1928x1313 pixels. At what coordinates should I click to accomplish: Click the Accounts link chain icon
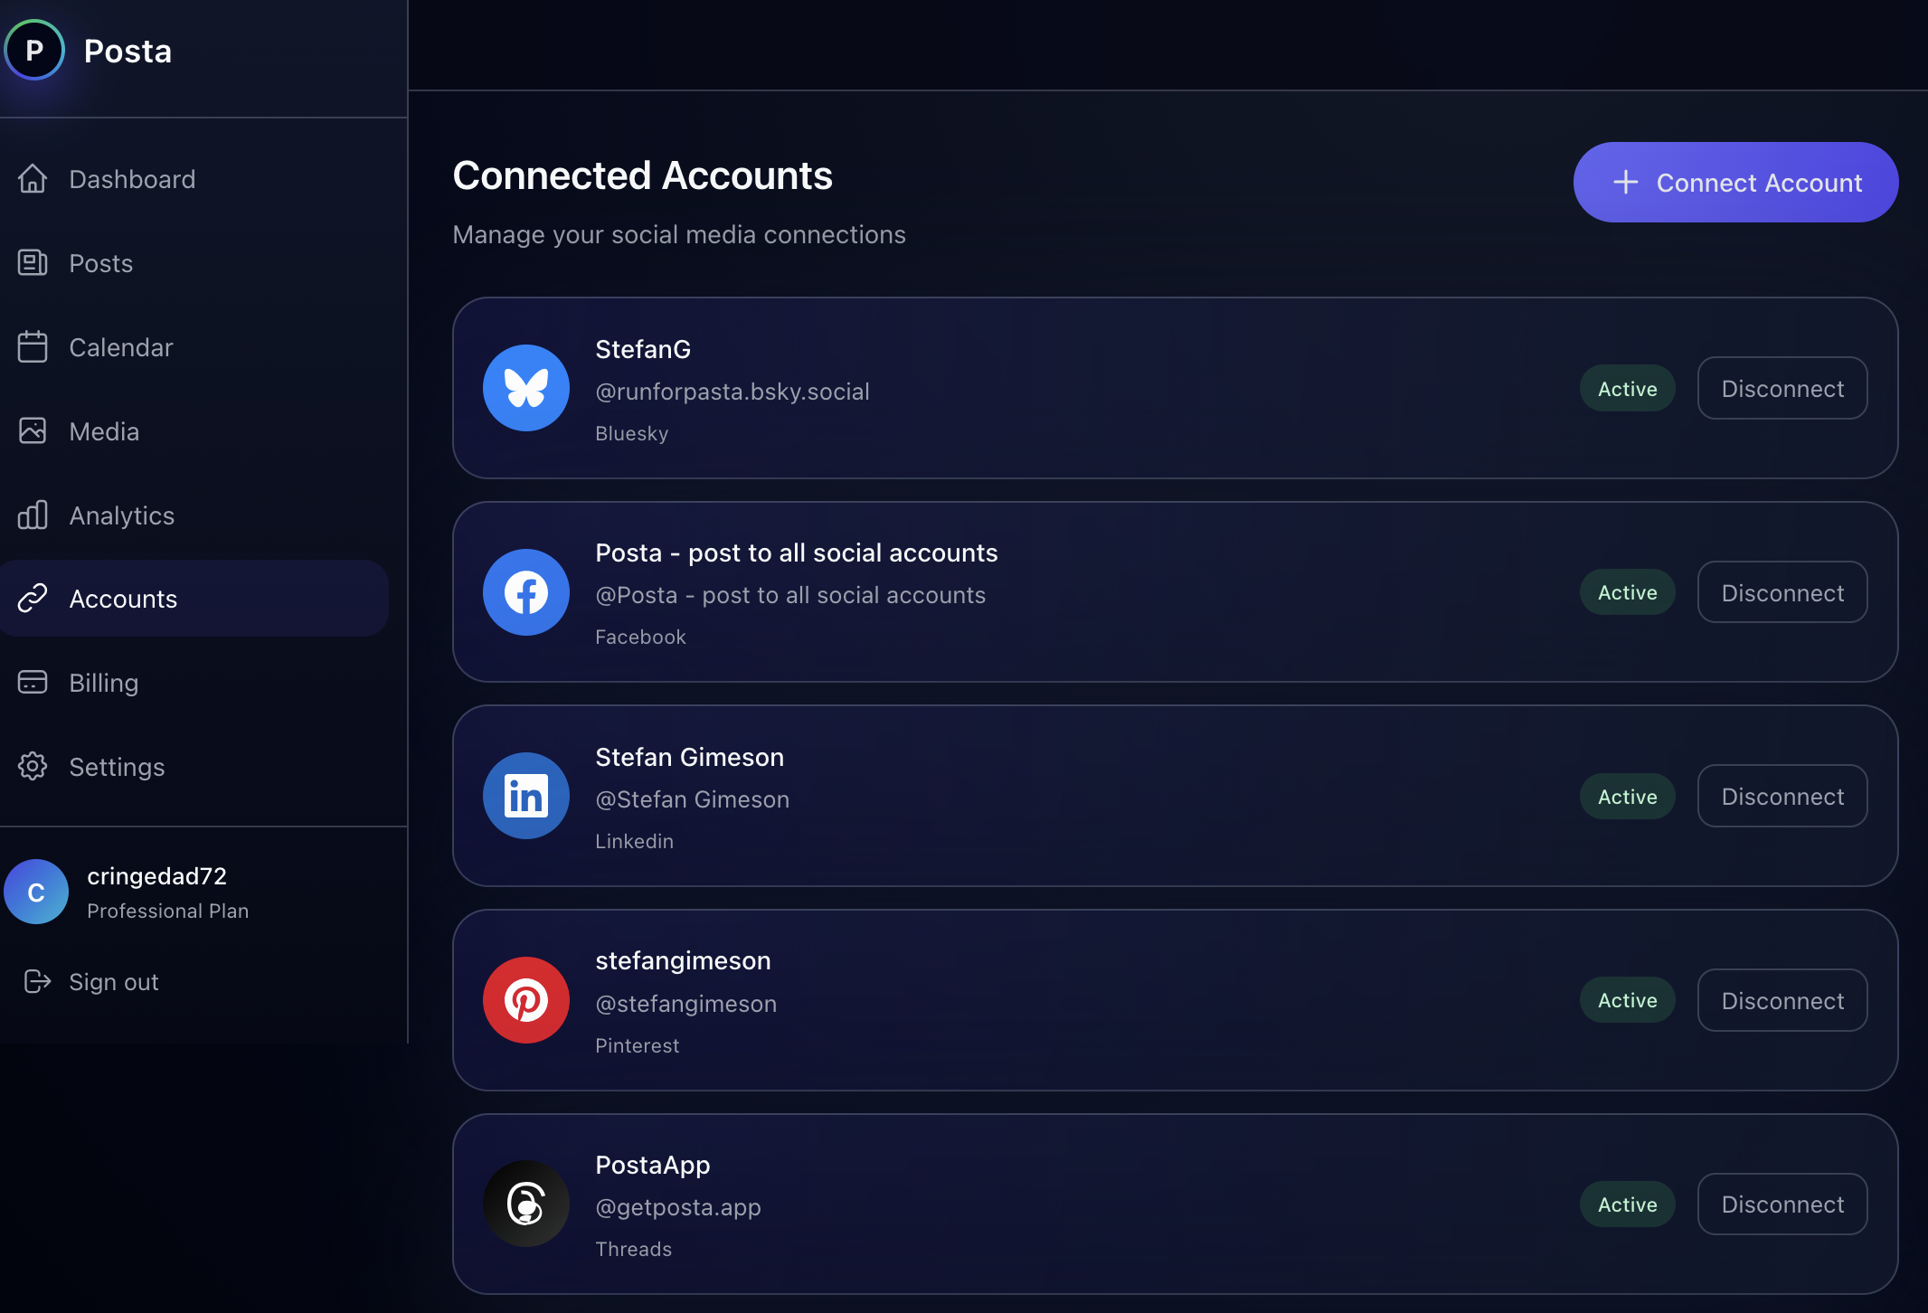[x=33, y=599]
